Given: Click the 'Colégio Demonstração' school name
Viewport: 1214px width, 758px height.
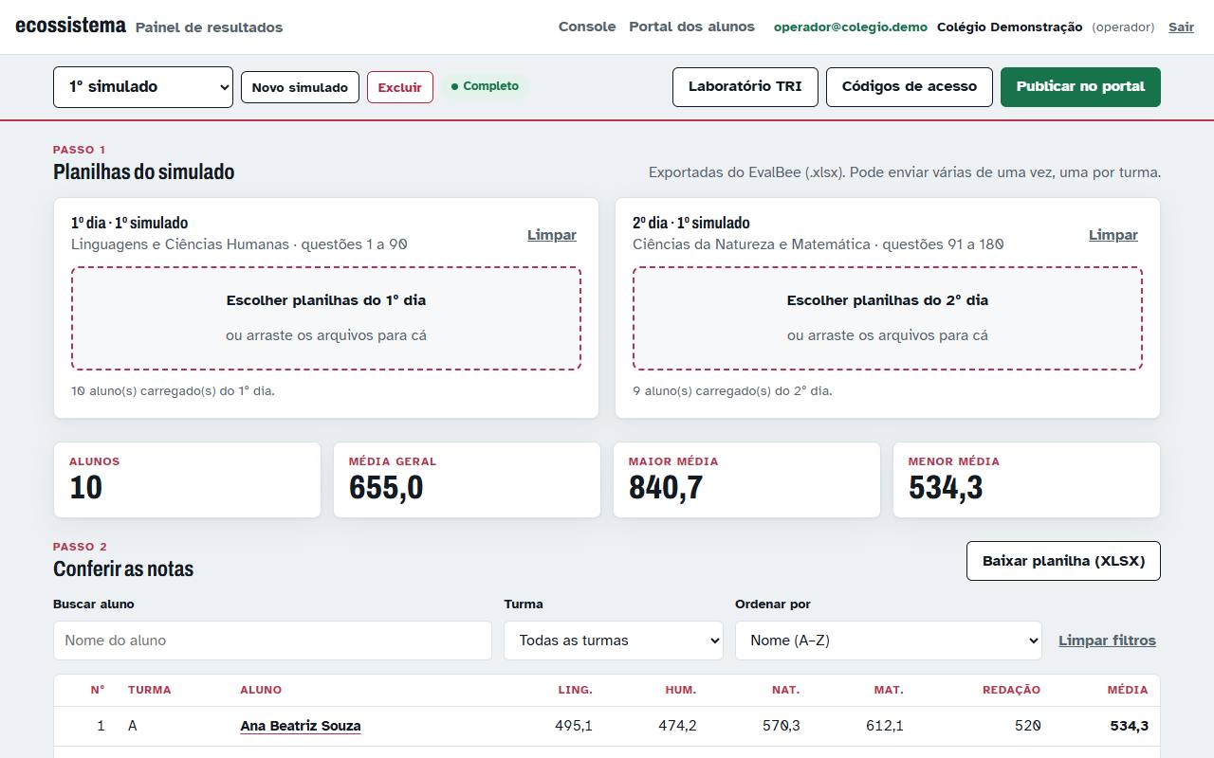Looking at the screenshot, I should pyautogui.click(x=1010, y=27).
